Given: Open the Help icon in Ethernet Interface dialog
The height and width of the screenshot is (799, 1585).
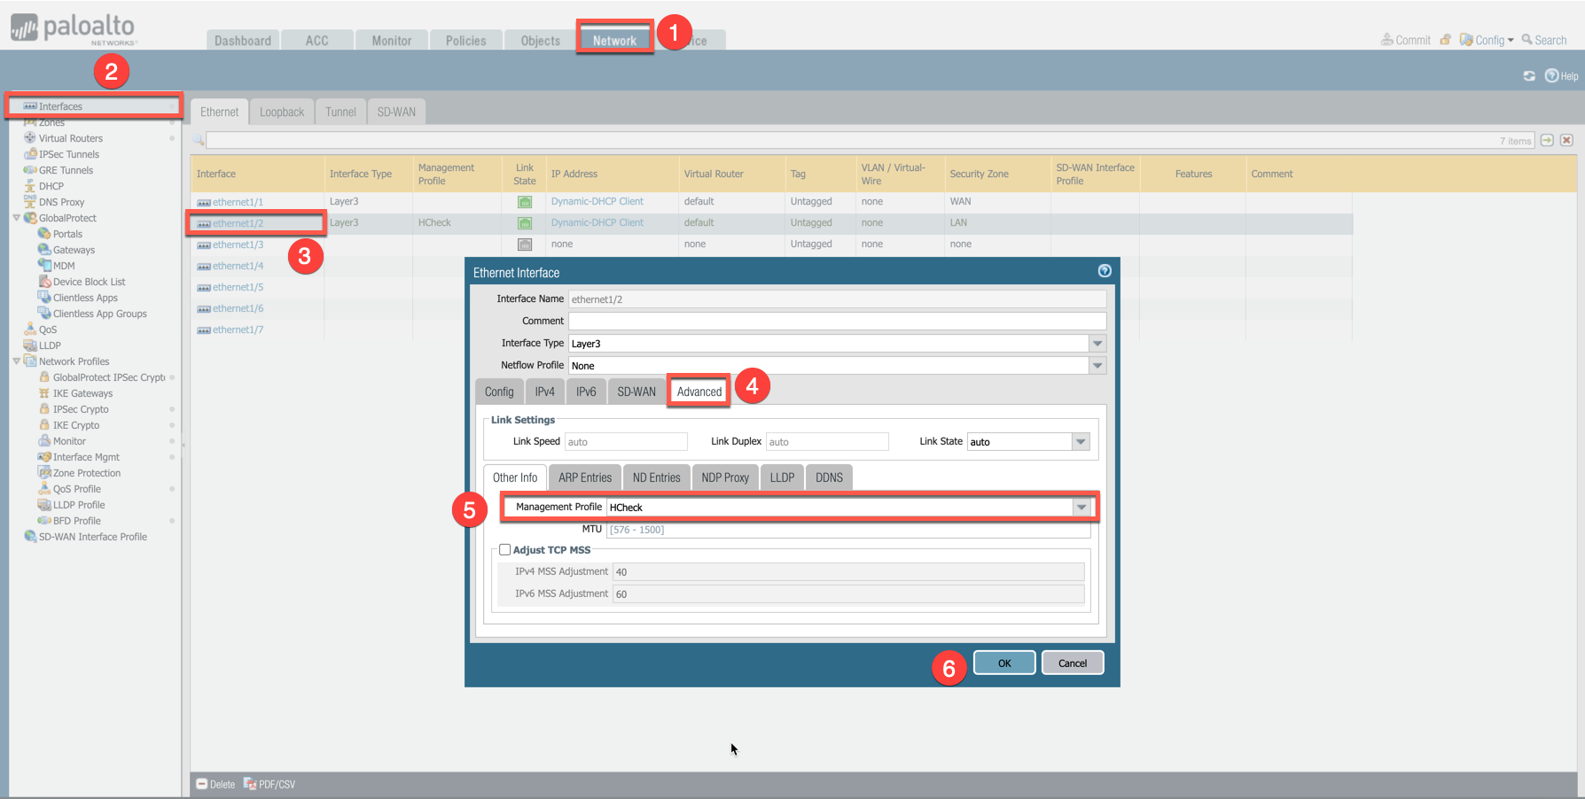Looking at the screenshot, I should (1105, 271).
